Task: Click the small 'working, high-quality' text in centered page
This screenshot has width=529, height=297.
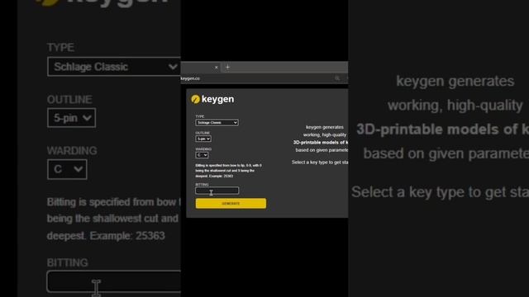Action: (x=325, y=134)
